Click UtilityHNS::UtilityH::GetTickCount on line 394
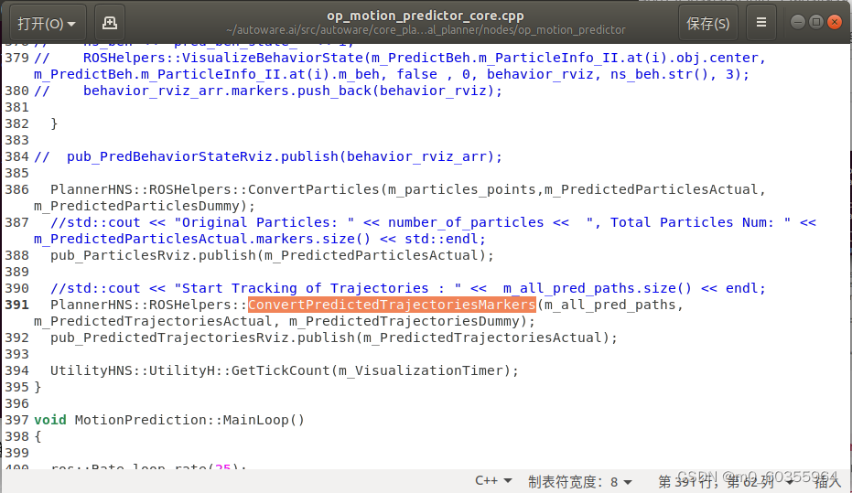 pos(190,370)
